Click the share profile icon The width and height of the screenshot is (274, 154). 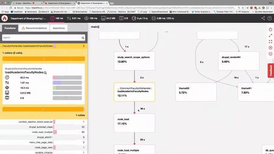263,18
